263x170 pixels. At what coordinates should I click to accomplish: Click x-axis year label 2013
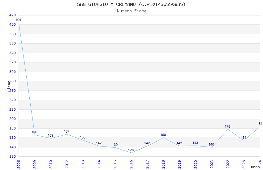(83, 164)
